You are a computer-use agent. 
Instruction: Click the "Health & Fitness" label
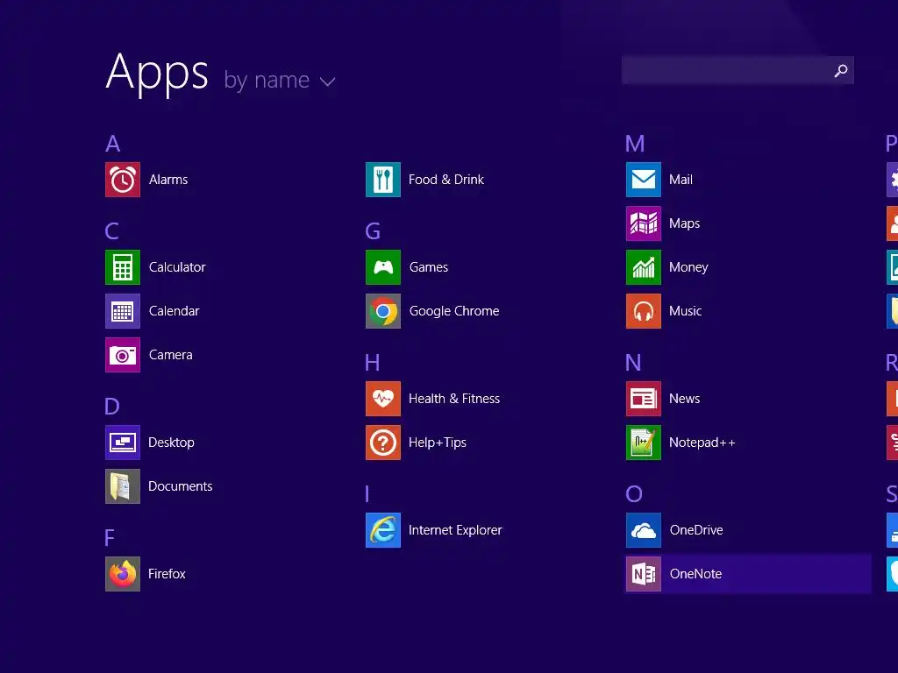(454, 399)
